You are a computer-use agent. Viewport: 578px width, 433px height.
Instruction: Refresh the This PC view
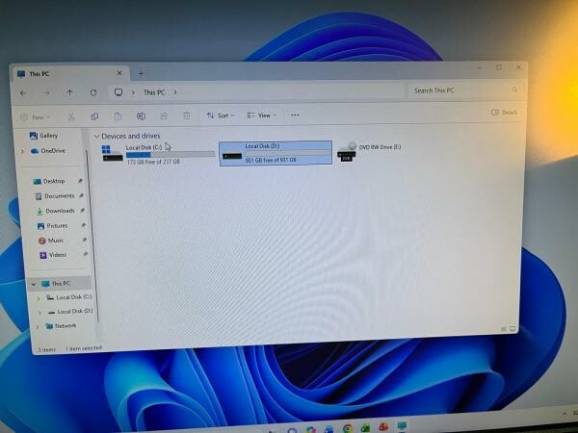tap(93, 92)
